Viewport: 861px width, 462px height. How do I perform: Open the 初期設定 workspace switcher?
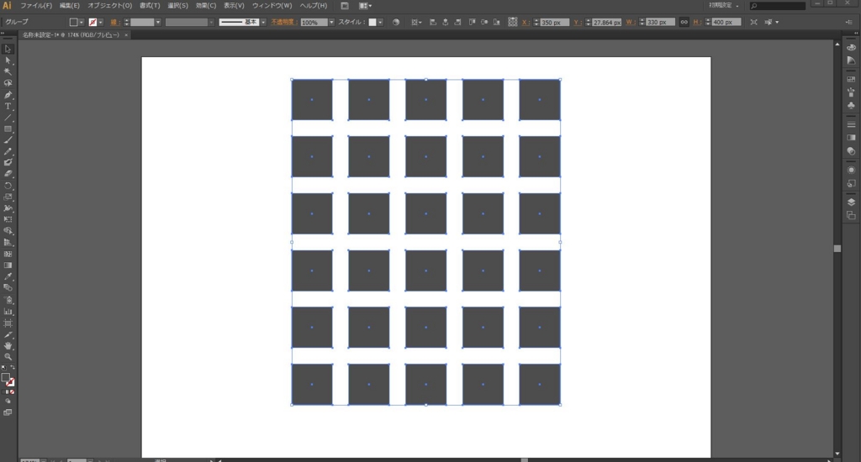[724, 6]
